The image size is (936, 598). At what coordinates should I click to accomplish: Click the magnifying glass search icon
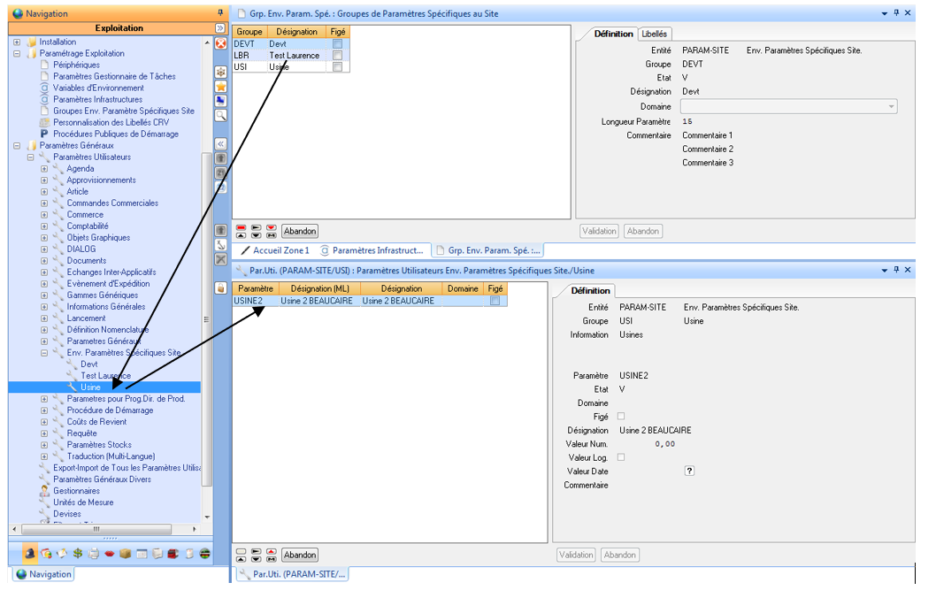point(221,115)
